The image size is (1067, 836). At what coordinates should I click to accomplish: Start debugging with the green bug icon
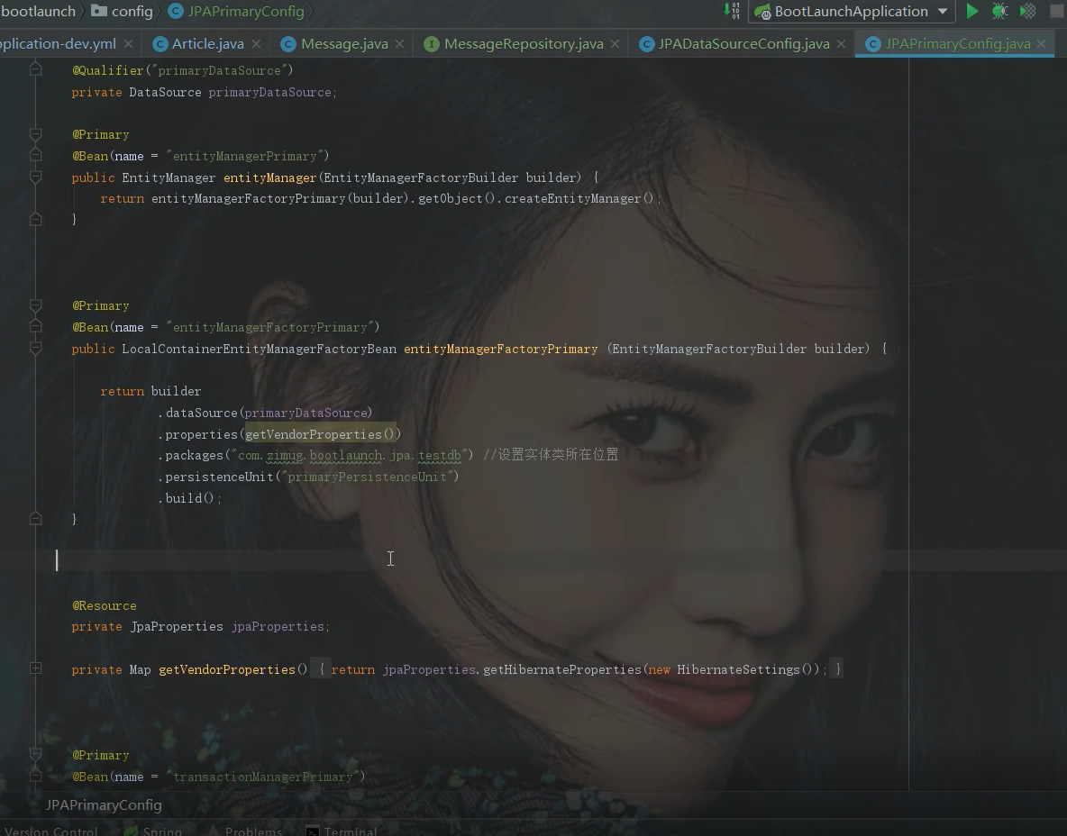[999, 11]
